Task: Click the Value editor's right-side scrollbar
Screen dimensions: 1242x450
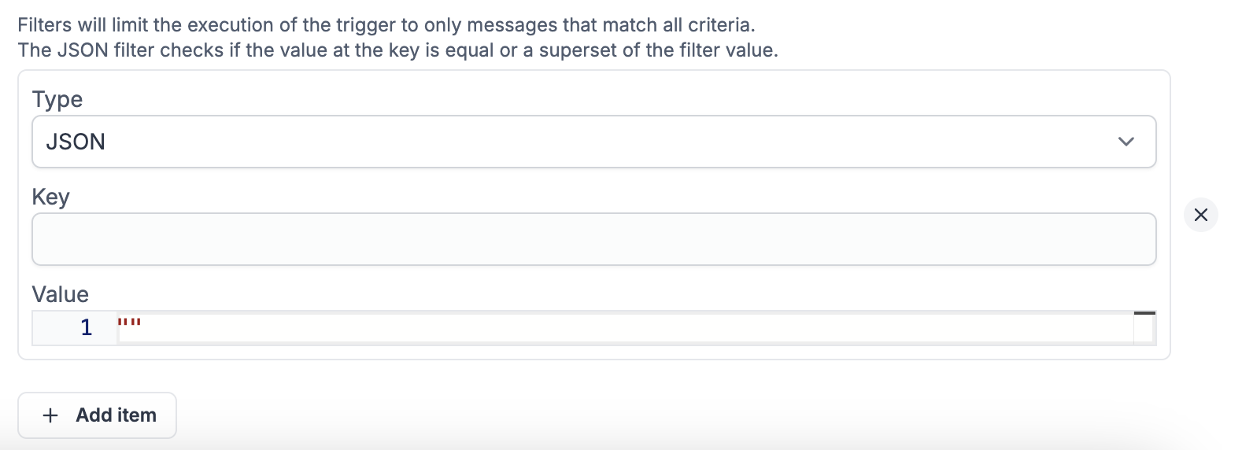Action: [1144, 330]
